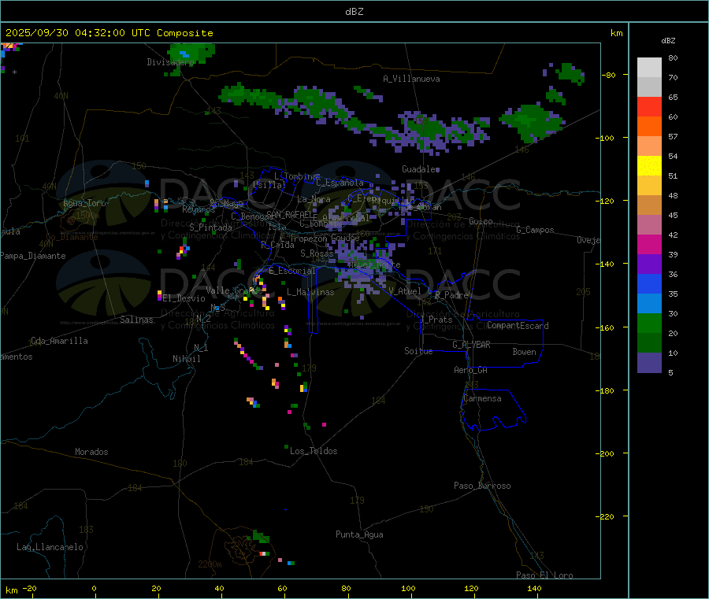Click the 'S_Pintada' map label

210,227
